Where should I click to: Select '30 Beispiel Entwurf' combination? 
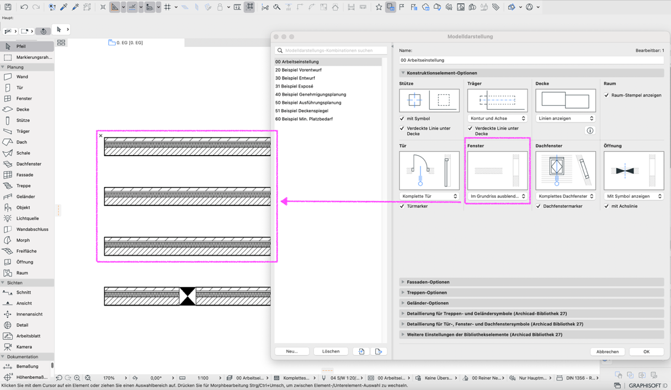(328, 78)
